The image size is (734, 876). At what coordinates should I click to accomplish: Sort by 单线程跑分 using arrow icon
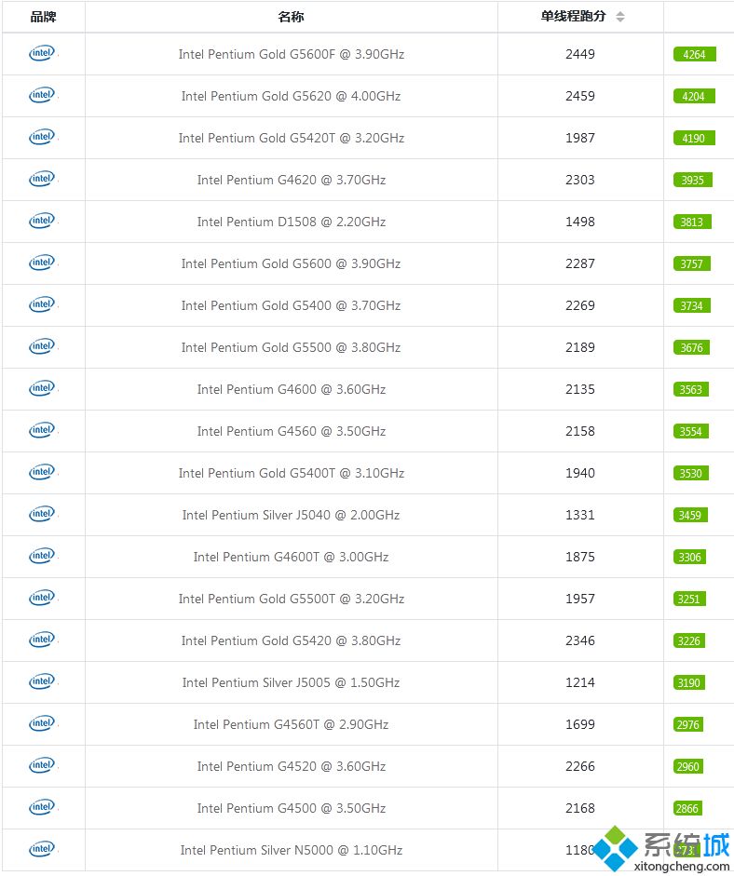coord(620,17)
